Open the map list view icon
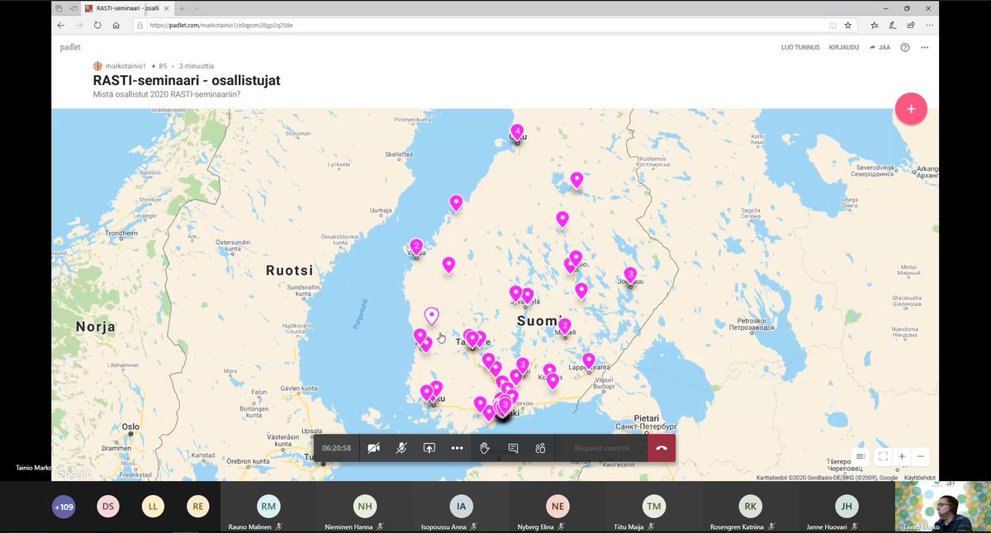 click(x=861, y=456)
